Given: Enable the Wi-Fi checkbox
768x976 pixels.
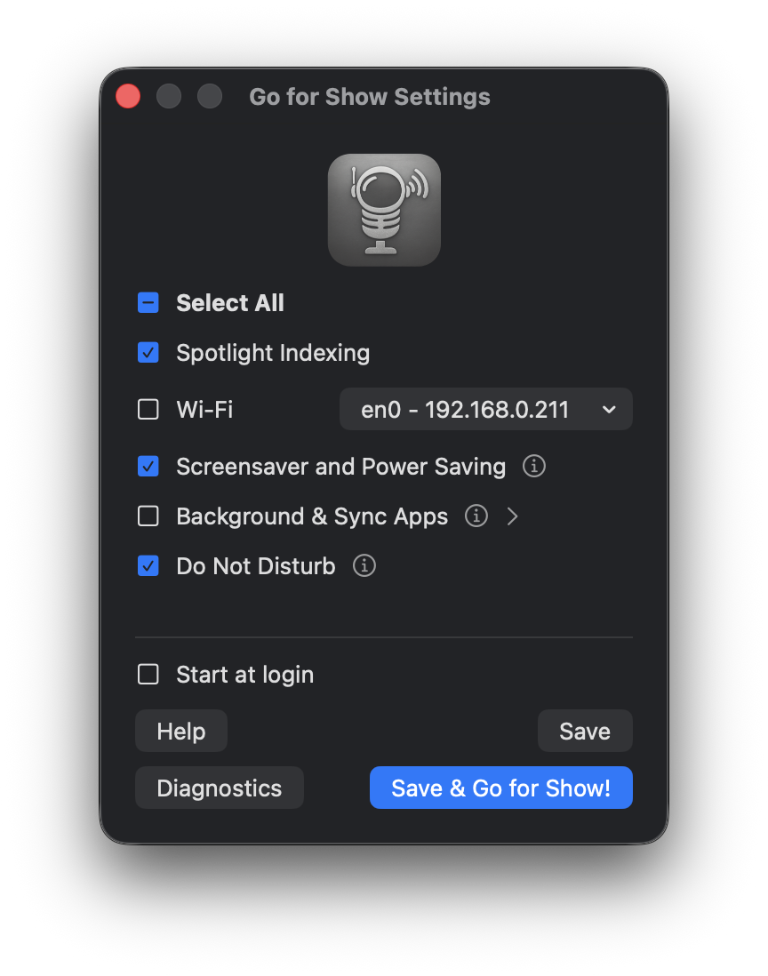Looking at the screenshot, I should pos(148,409).
